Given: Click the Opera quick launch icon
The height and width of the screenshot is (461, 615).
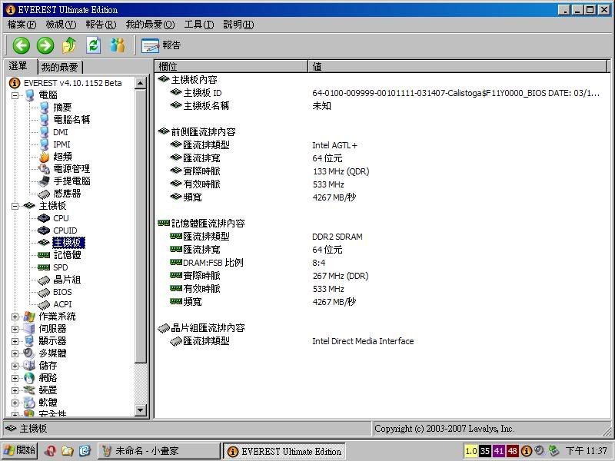Looking at the screenshot, I should 50,451.
